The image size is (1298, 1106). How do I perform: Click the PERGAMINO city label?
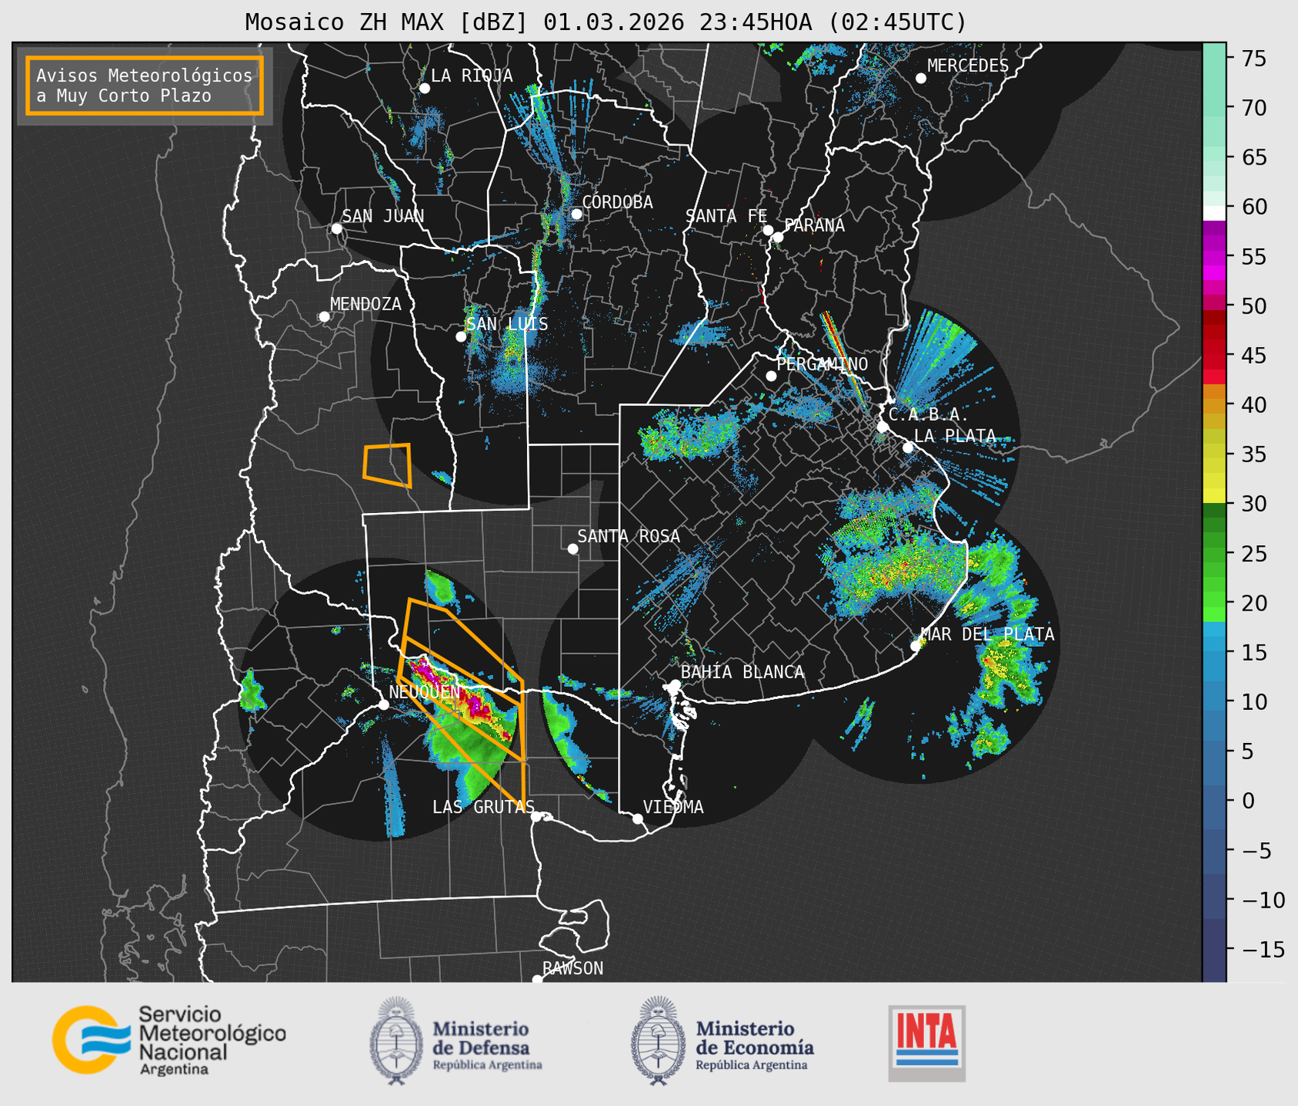(822, 364)
